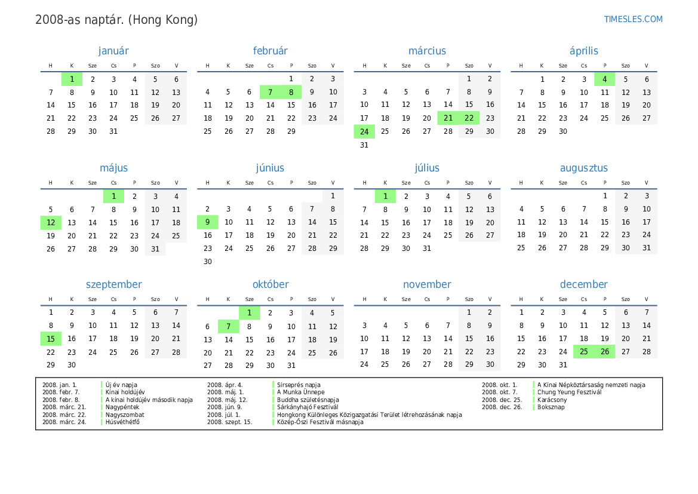
Task: Click legend entry "Közép-Őszi Fesztivál másnapja"
Action: 320,422
